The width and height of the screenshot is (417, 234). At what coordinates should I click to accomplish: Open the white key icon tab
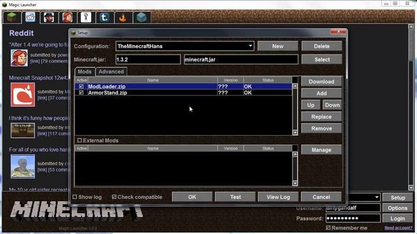coord(86,18)
